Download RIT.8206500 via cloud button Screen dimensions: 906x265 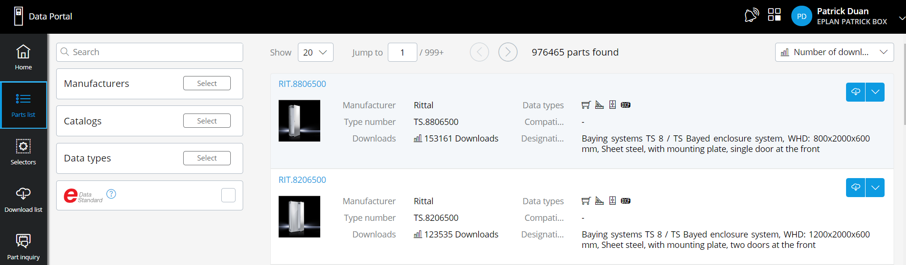(856, 188)
